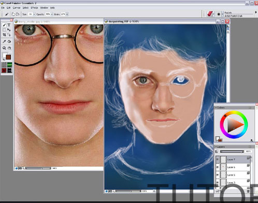Open the Window menu
Viewport: 258px width, 203px height.
(44, 8)
